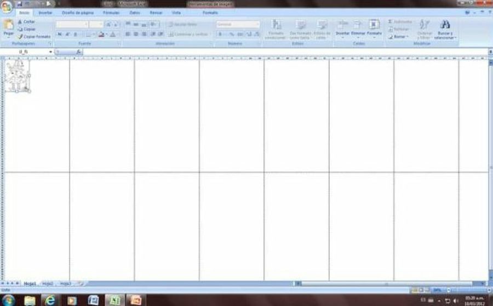Switch to the Insertar ribbon tab
The image size is (493, 306).
(x=45, y=13)
